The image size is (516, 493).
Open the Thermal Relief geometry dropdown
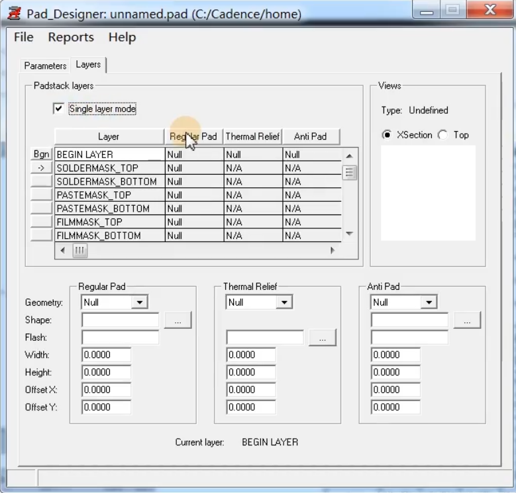[x=284, y=302]
